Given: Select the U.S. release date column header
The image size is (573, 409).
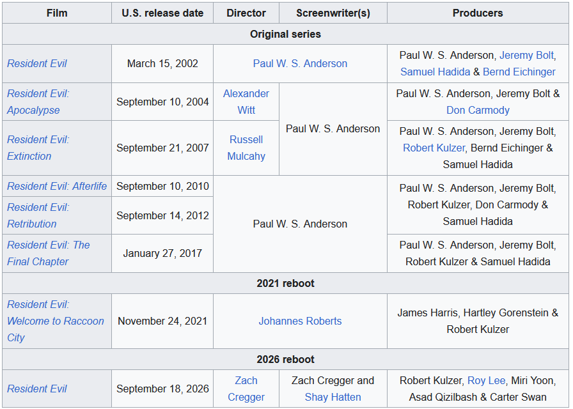Looking at the screenshot, I should click(x=162, y=13).
